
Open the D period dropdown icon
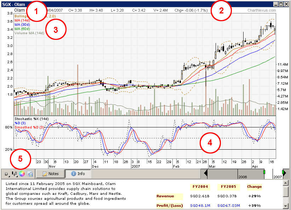point(6,174)
